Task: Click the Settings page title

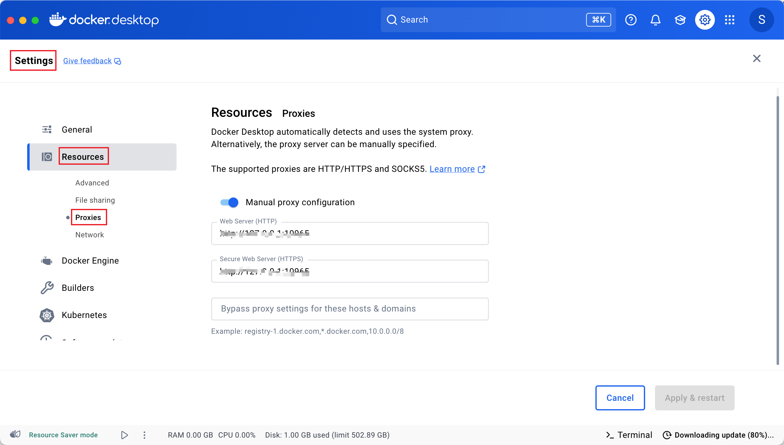Action: point(34,61)
